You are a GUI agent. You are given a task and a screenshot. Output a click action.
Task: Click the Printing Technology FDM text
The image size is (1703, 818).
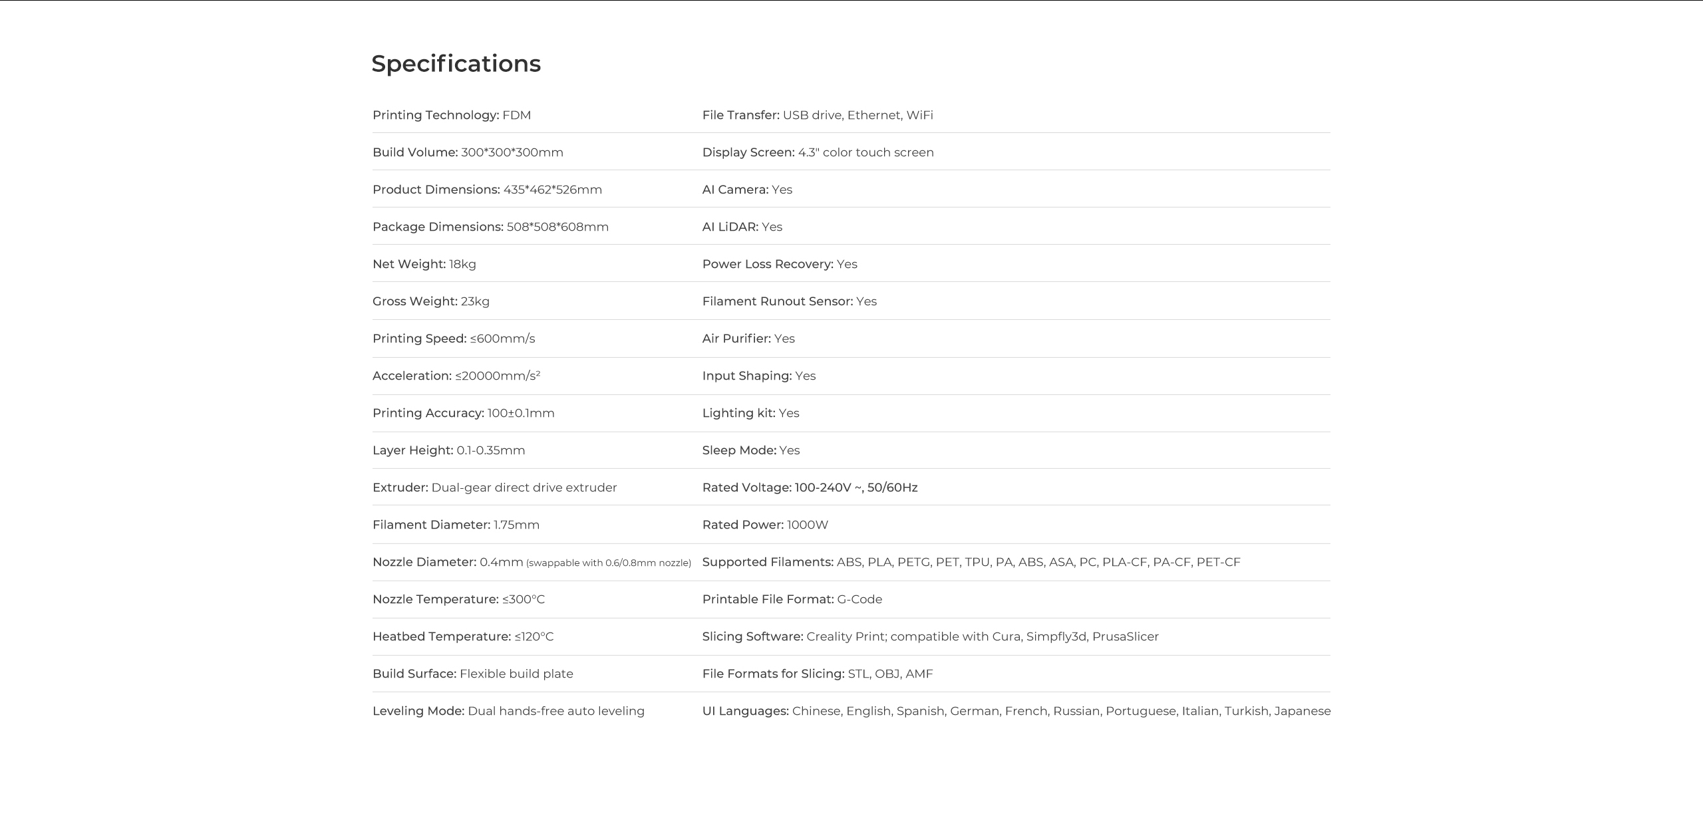(x=452, y=115)
